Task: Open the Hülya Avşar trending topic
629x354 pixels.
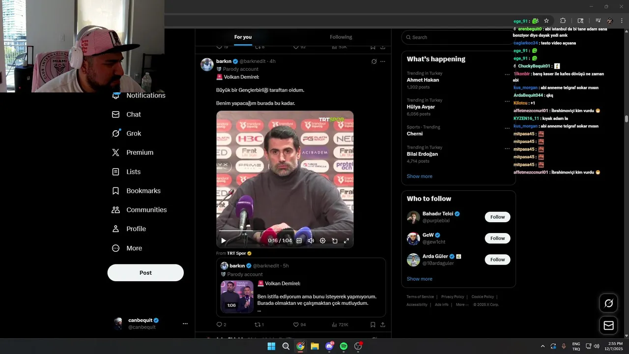Action: pyautogui.click(x=421, y=107)
